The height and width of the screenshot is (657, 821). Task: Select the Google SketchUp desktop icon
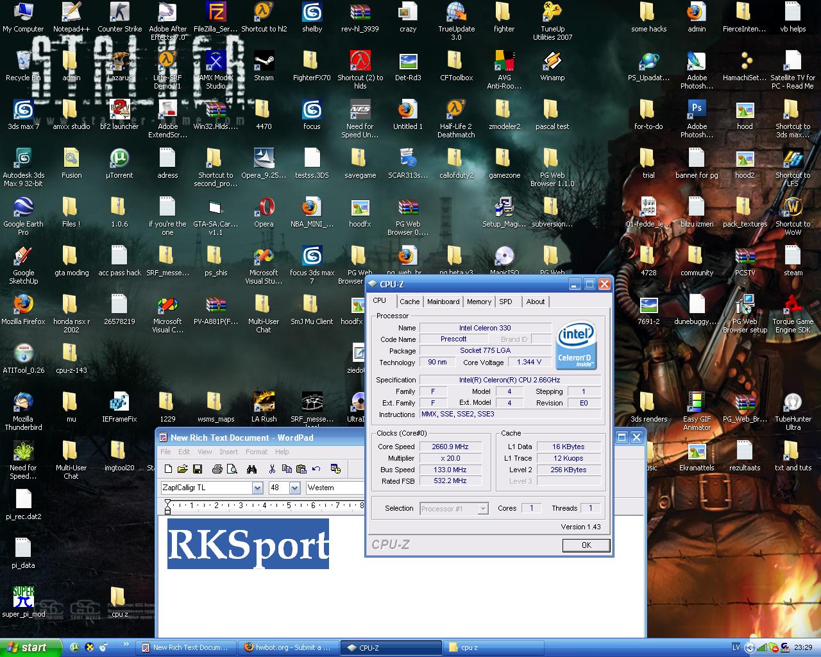coord(23,265)
